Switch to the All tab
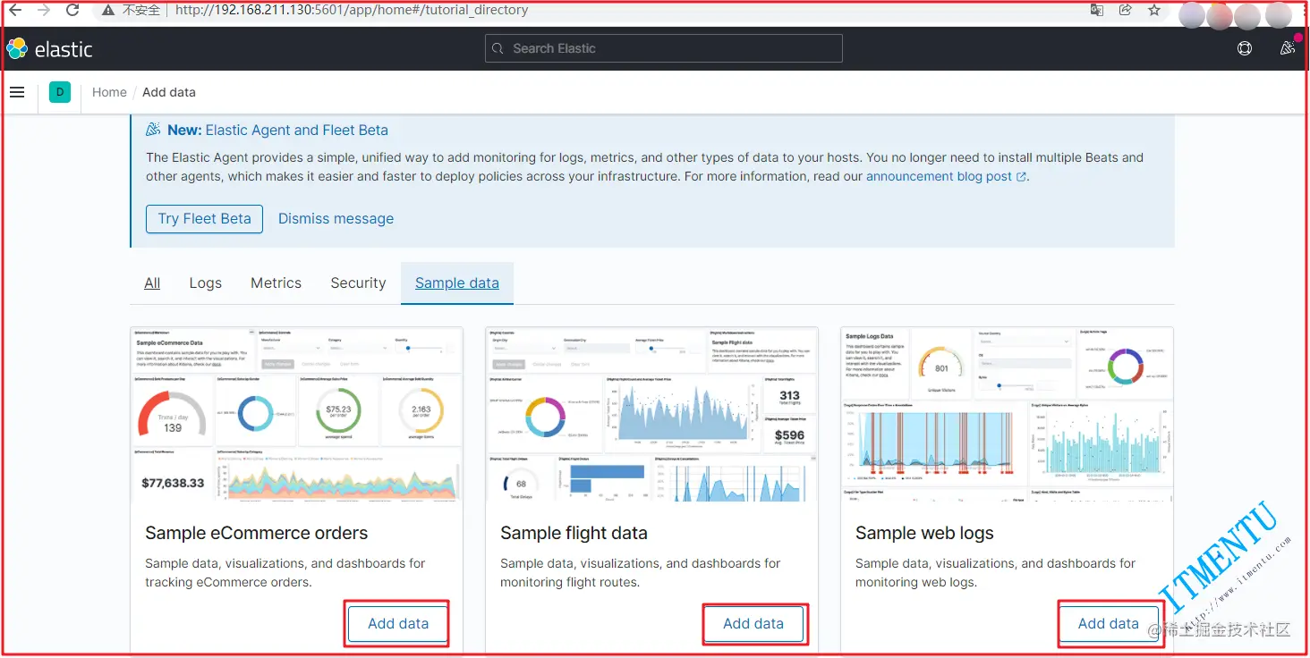Image resolution: width=1310 pixels, height=658 pixels. pos(152,283)
